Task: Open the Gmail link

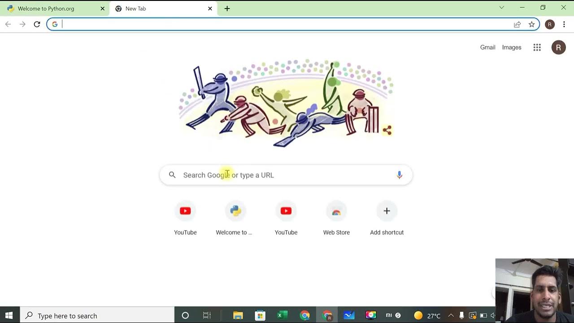Action: click(x=487, y=47)
